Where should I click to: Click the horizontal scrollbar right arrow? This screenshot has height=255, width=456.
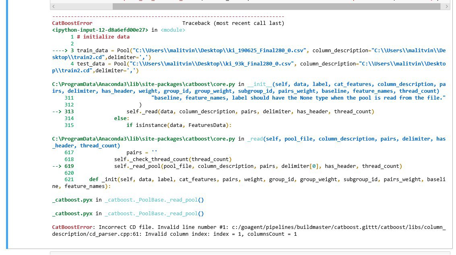point(446,6)
